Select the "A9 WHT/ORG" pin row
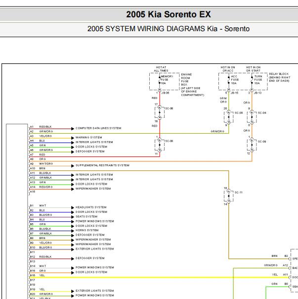This screenshot has height=299, width=298. tap(42, 164)
